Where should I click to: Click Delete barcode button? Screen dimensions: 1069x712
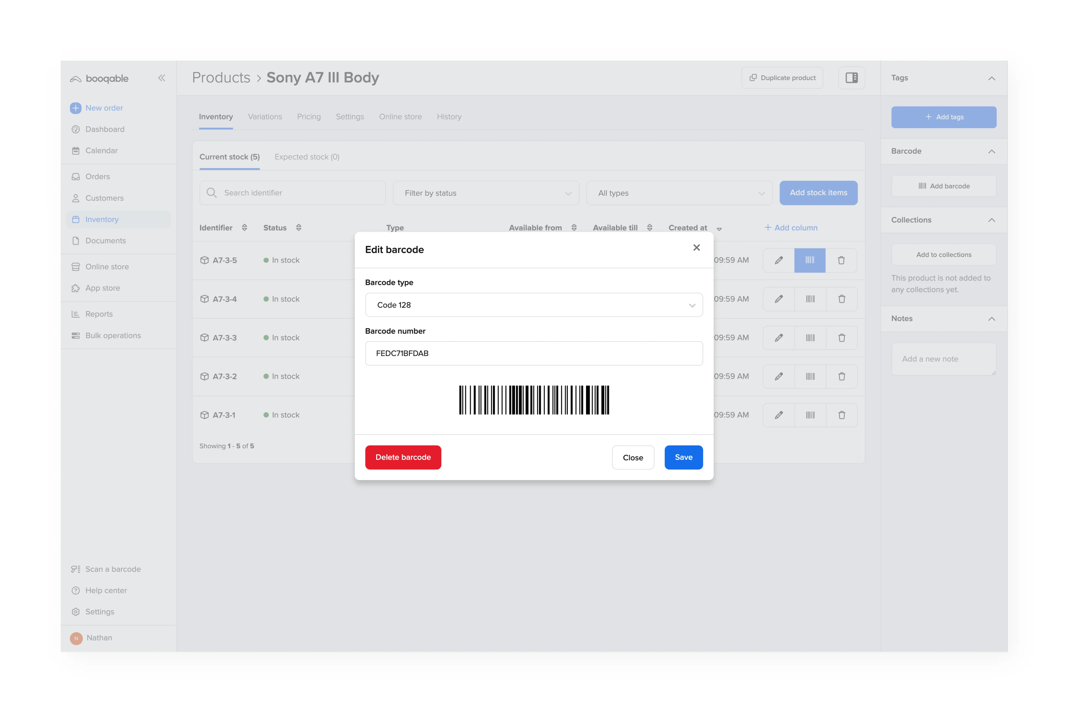pyautogui.click(x=403, y=457)
